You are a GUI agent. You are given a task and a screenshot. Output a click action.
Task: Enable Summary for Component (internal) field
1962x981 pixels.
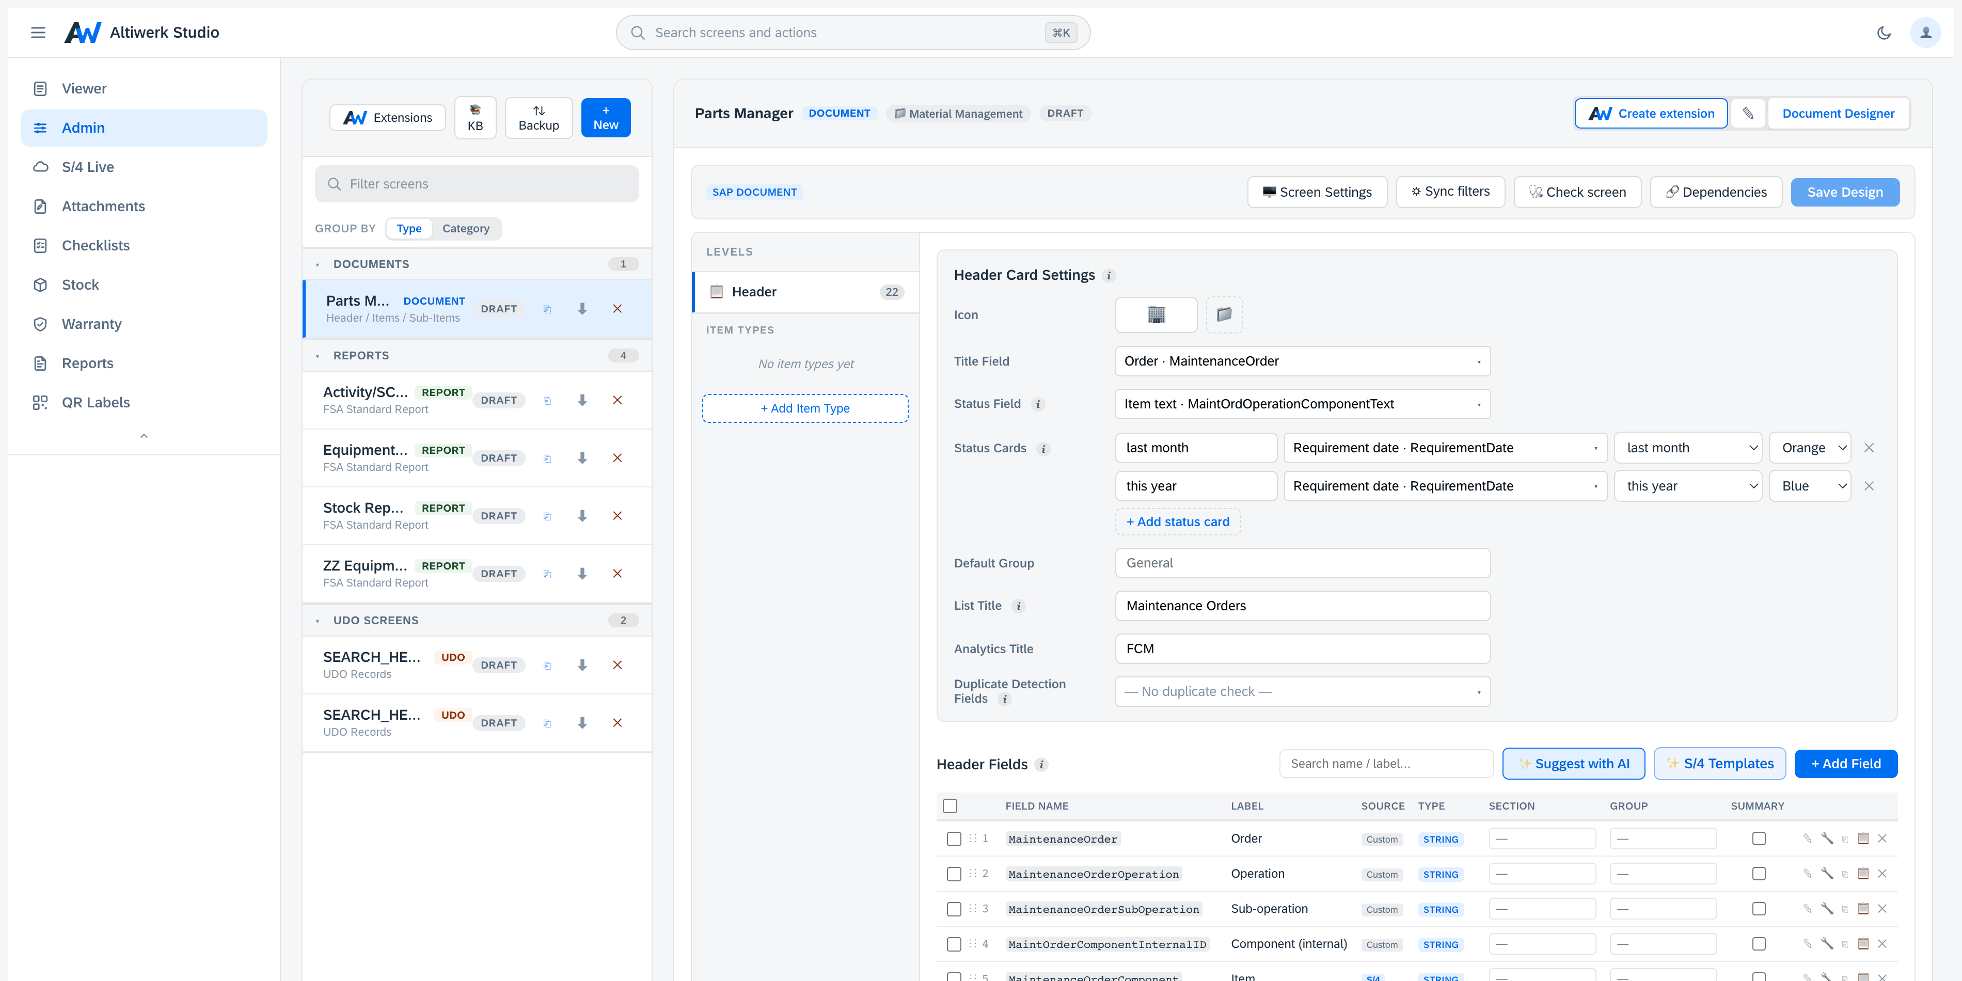coord(1758,944)
